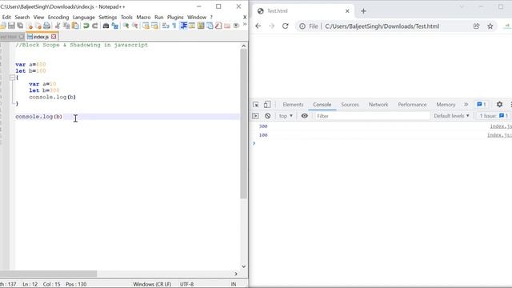Click the Find and Replace icon

114,26
